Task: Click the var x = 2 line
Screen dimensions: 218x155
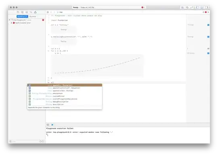Action: click(x=55, y=49)
